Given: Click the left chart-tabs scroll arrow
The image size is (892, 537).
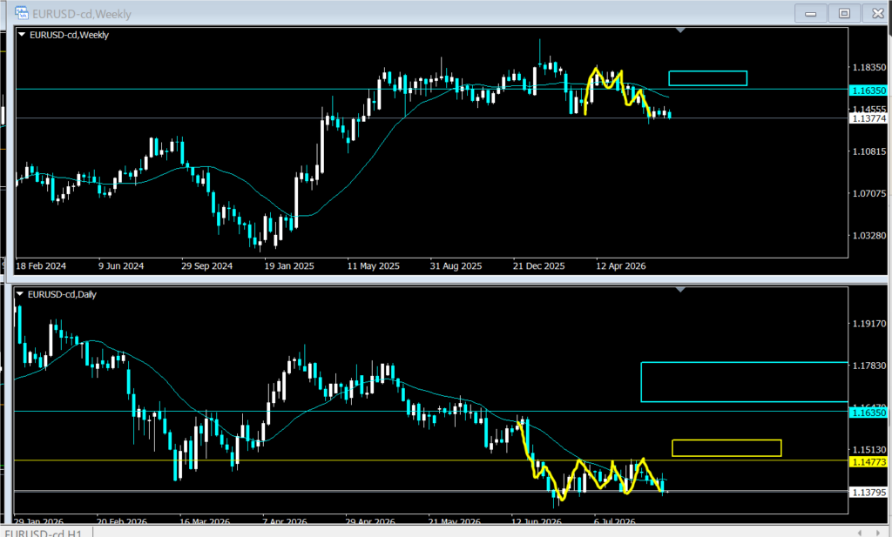Looking at the screenshot, I should [860, 533].
